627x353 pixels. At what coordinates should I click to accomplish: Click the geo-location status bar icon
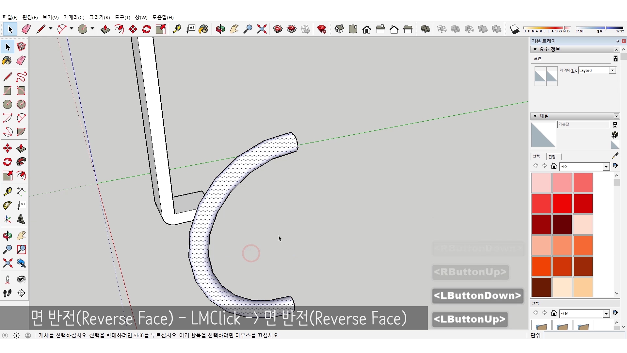pyautogui.click(x=5, y=335)
